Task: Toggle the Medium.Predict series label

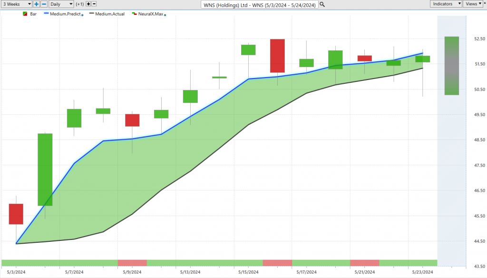Action: pyautogui.click(x=67, y=14)
